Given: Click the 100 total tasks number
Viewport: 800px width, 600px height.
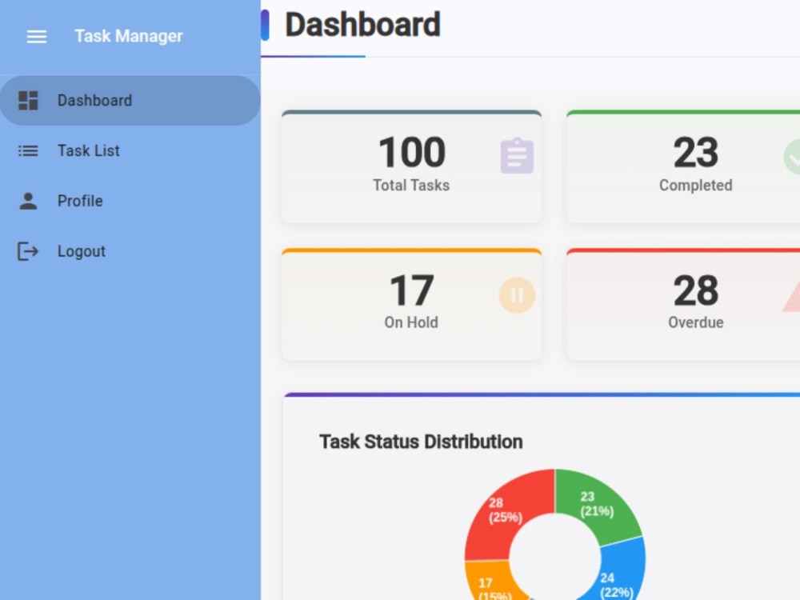Looking at the screenshot, I should [412, 152].
